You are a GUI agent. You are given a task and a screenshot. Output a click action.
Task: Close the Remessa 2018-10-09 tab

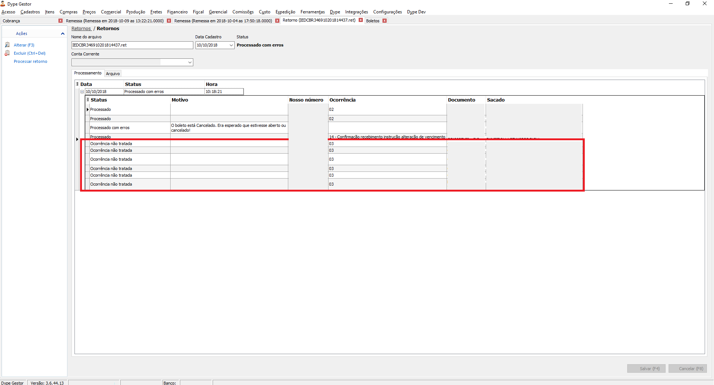(169, 21)
